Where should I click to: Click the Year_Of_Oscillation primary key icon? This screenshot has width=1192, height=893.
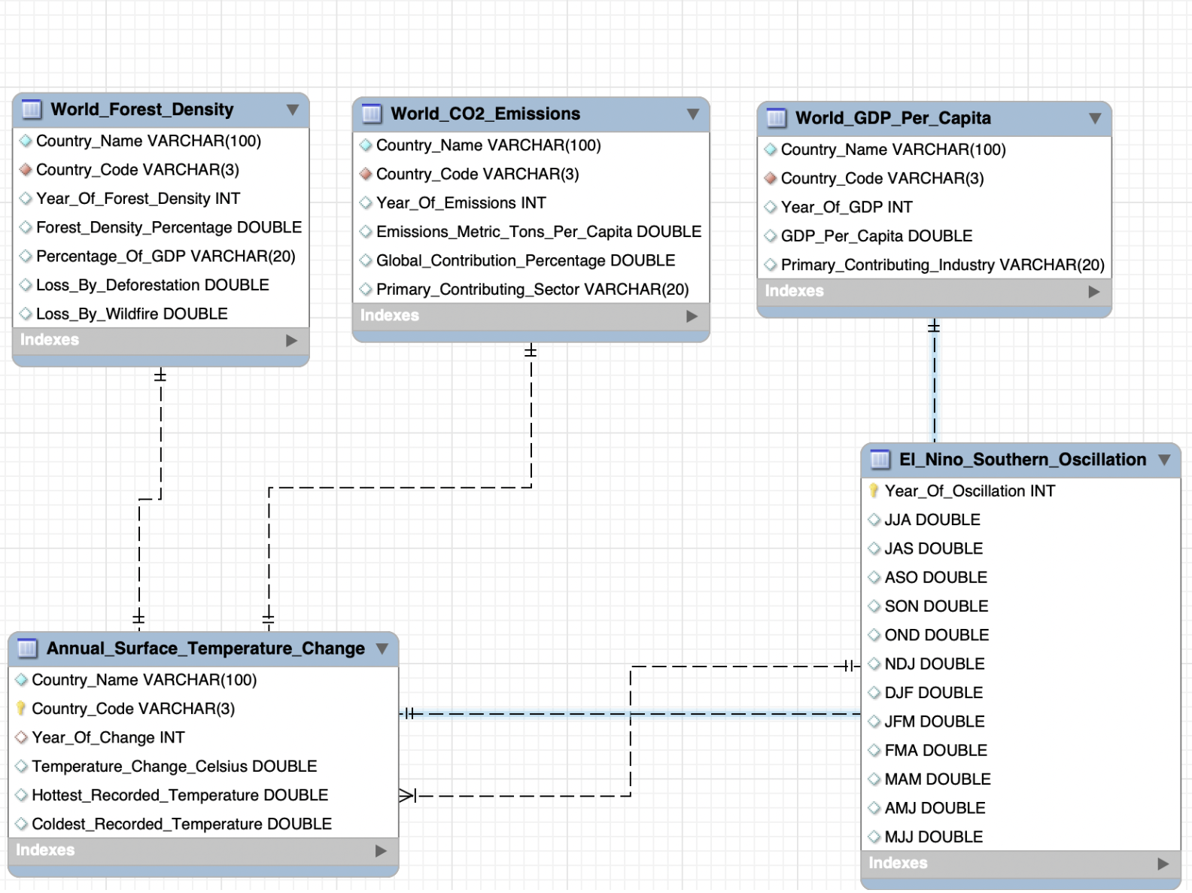pyautogui.click(x=874, y=491)
